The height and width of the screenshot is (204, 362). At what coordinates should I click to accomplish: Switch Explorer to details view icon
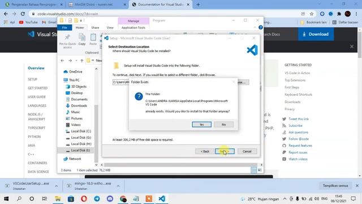[x=253, y=170]
